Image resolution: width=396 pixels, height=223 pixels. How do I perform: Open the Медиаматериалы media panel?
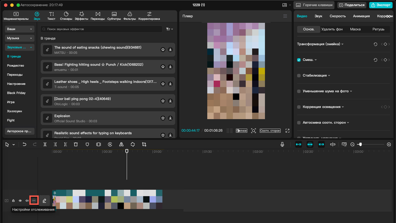click(x=16, y=16)
